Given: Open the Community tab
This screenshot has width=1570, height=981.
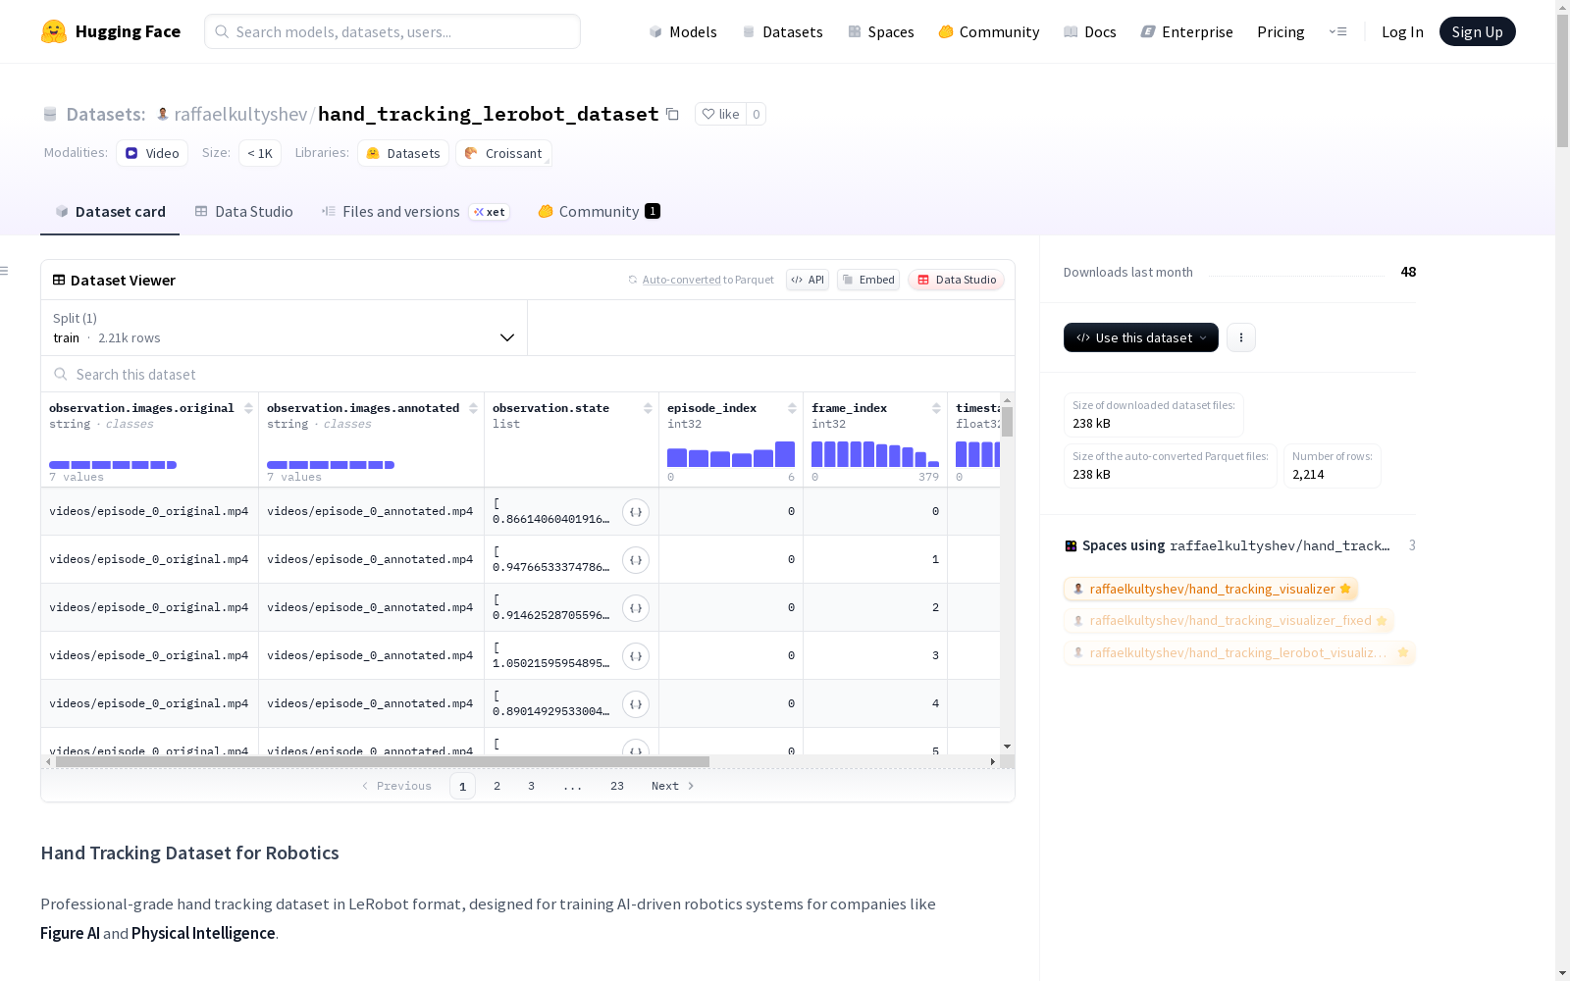Looking at the screenshot, I should pos(599,212).
